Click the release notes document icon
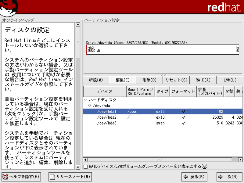The image size is (244, 183). (x=52, y=177)
